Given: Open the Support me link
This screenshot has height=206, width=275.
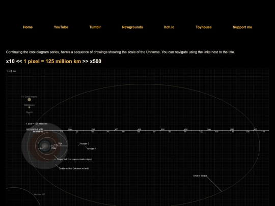Looking at the screenshot, I should pos(242,27).
